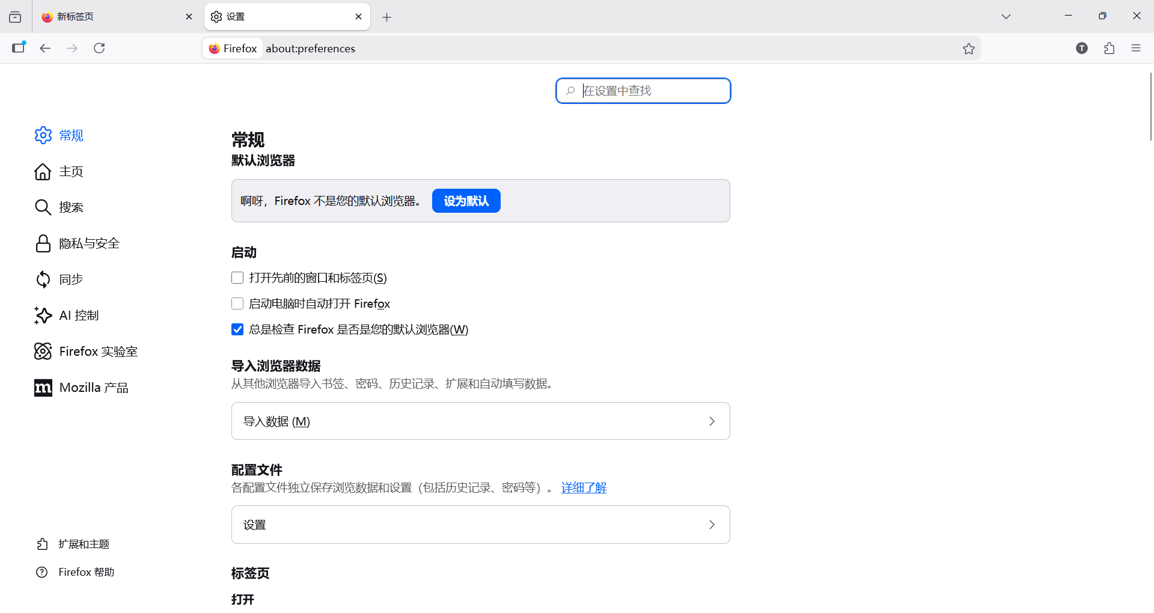Viewport: 1154px width, 613px height.
Task: Click the page vertical scrollbar
Action: 1150,107
